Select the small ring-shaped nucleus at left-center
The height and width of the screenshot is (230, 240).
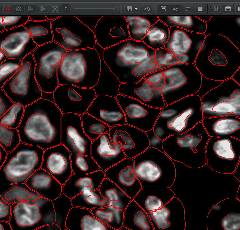[x=75, y=94]
